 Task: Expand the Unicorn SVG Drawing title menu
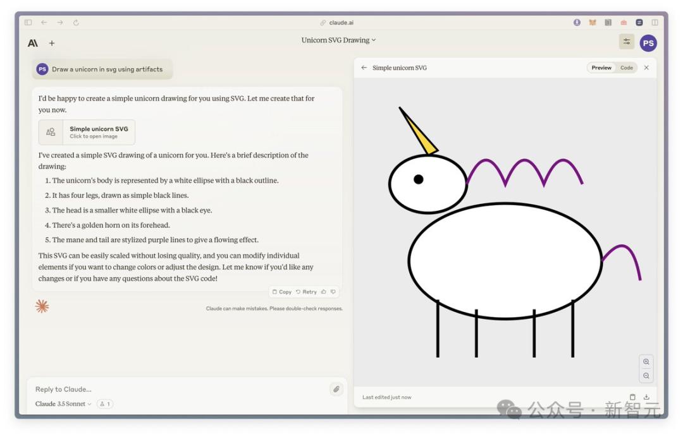coord(338,40)
